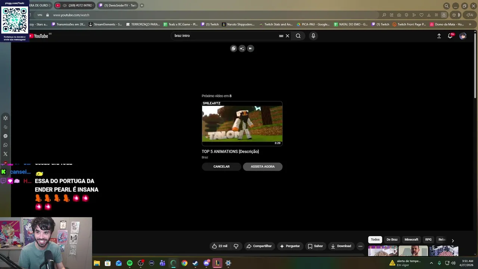Open 'Twitch Front Page P...' bookmark
478x269 pixels.
[x=409, y=24]
